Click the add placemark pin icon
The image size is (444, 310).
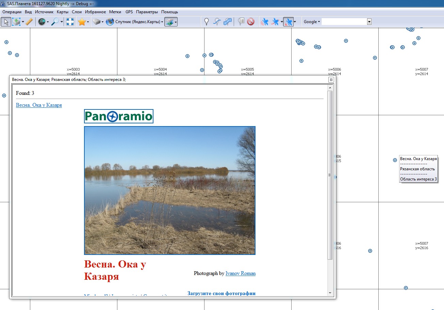point(206,22)
